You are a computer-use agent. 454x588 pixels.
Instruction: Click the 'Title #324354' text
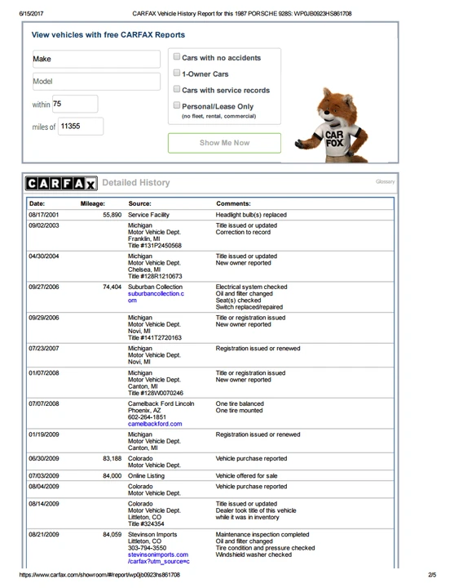point(146,523)
